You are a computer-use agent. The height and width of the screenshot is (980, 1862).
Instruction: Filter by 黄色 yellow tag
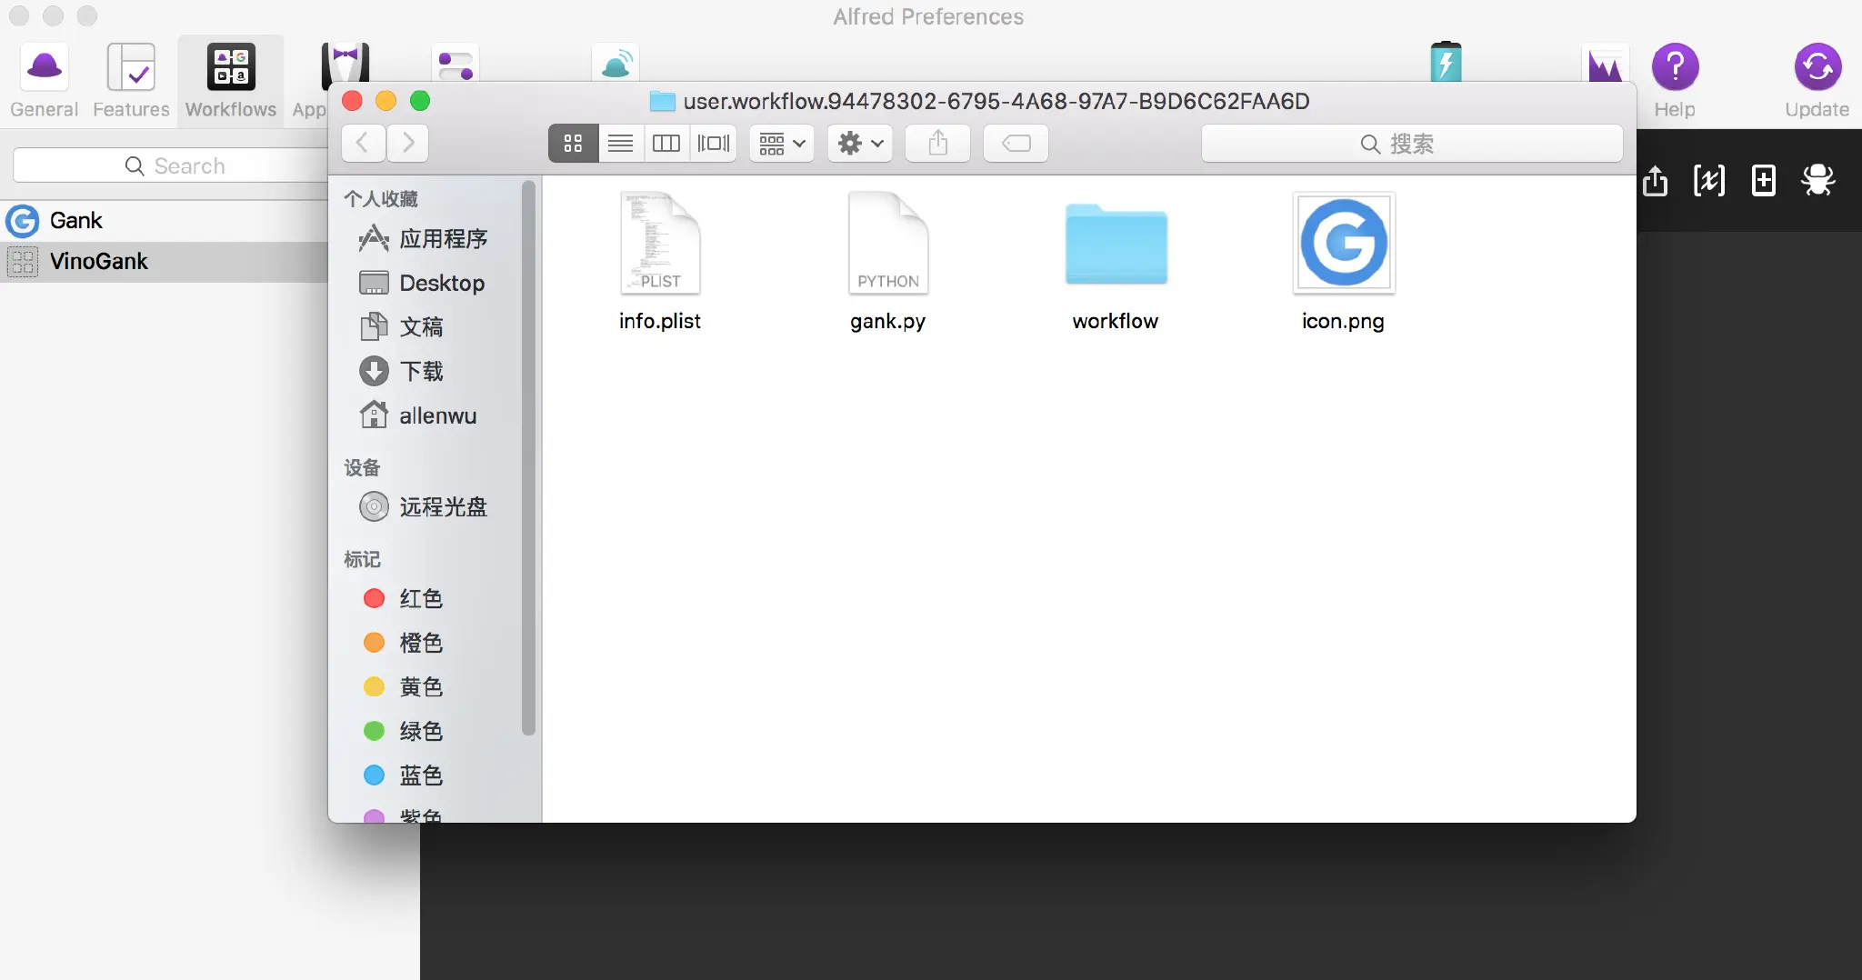click(404, 686)
